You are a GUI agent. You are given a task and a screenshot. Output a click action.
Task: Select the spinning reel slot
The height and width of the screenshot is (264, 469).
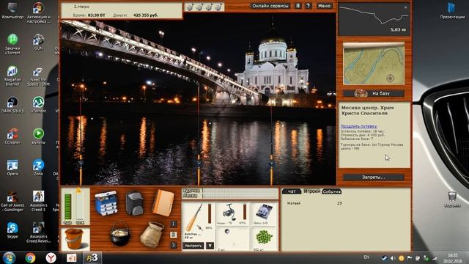(x=232, y=214)
